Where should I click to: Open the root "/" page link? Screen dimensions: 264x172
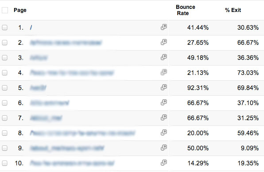click(31, 27)
